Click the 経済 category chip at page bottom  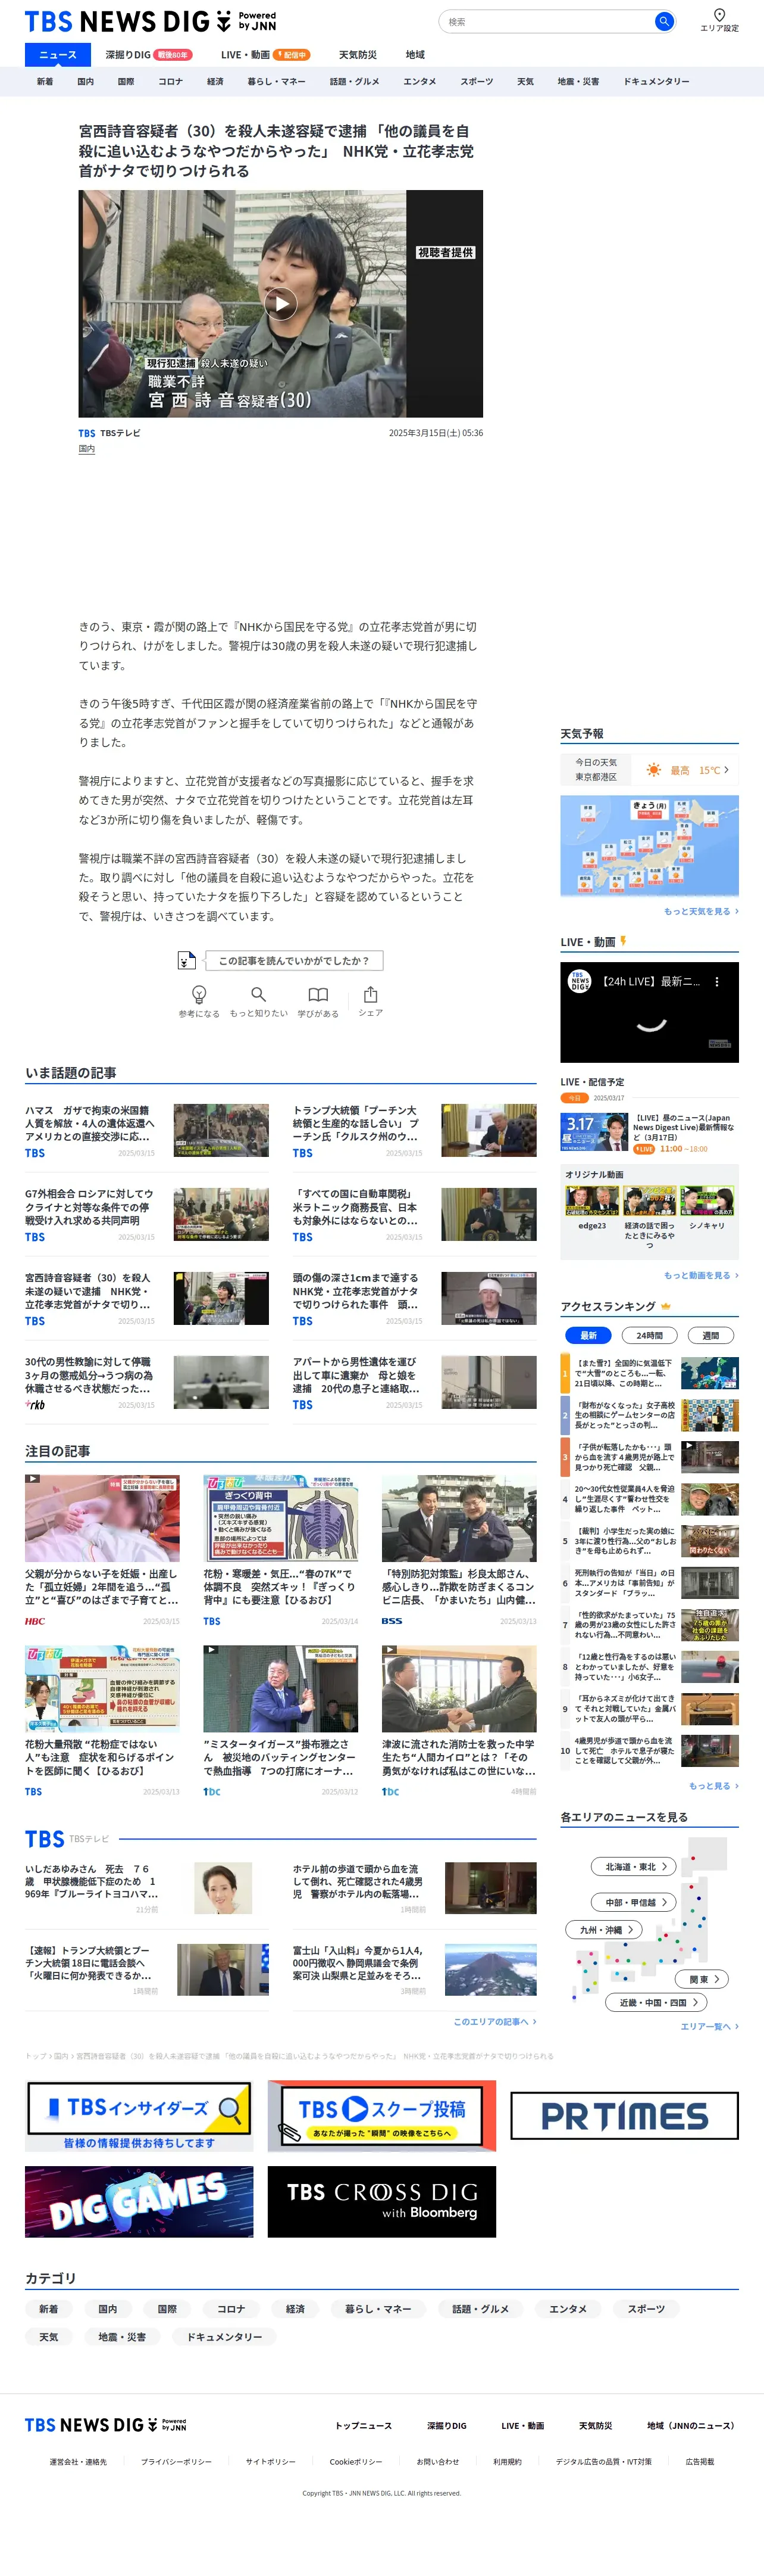coord(295,2309)
